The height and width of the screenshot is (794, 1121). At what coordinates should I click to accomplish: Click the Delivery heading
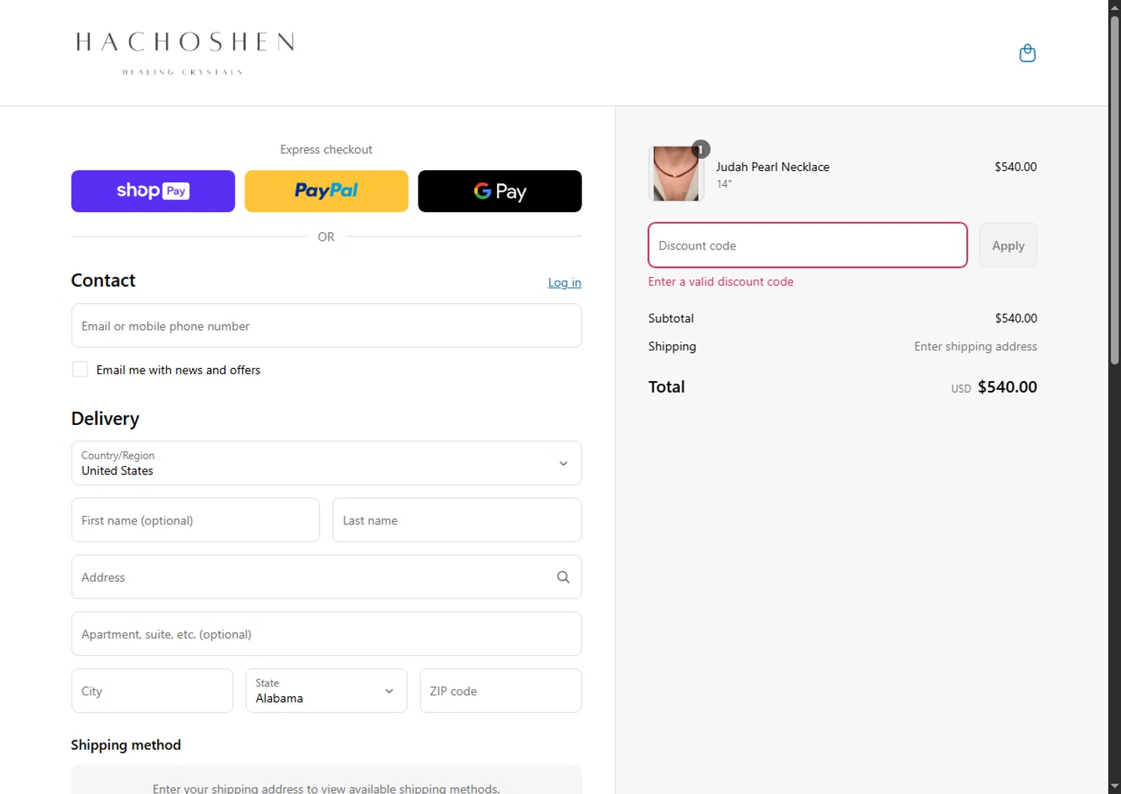[105, 418]
